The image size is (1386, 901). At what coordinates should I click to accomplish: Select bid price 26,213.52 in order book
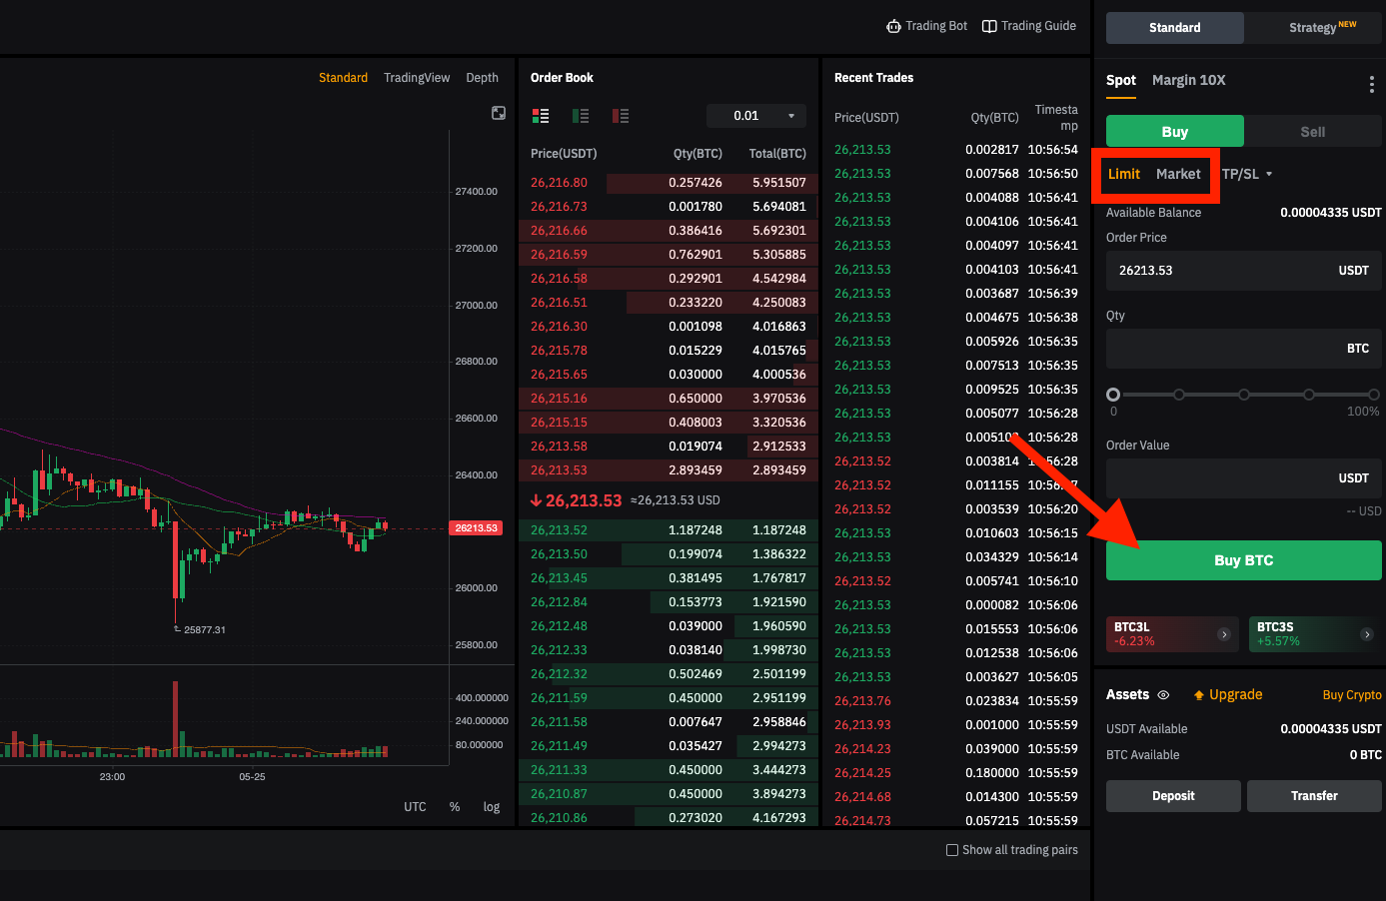point(559,530)
